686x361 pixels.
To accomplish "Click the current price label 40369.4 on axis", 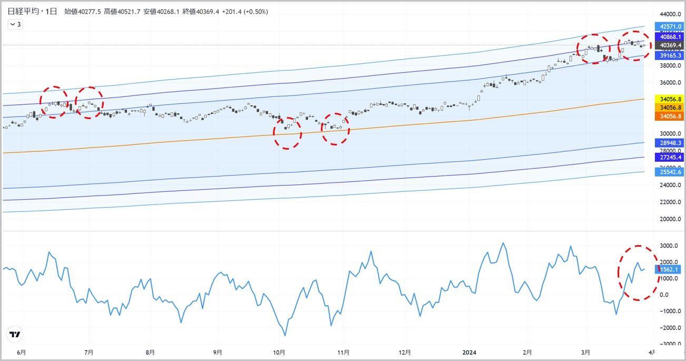I will (x=668, y=45).
